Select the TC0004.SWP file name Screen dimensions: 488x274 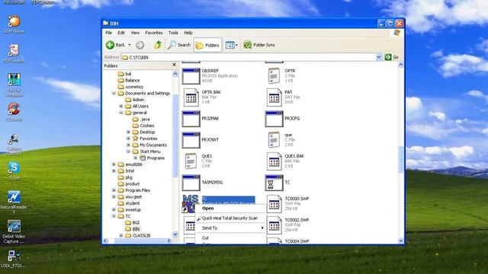click(297, 241)
